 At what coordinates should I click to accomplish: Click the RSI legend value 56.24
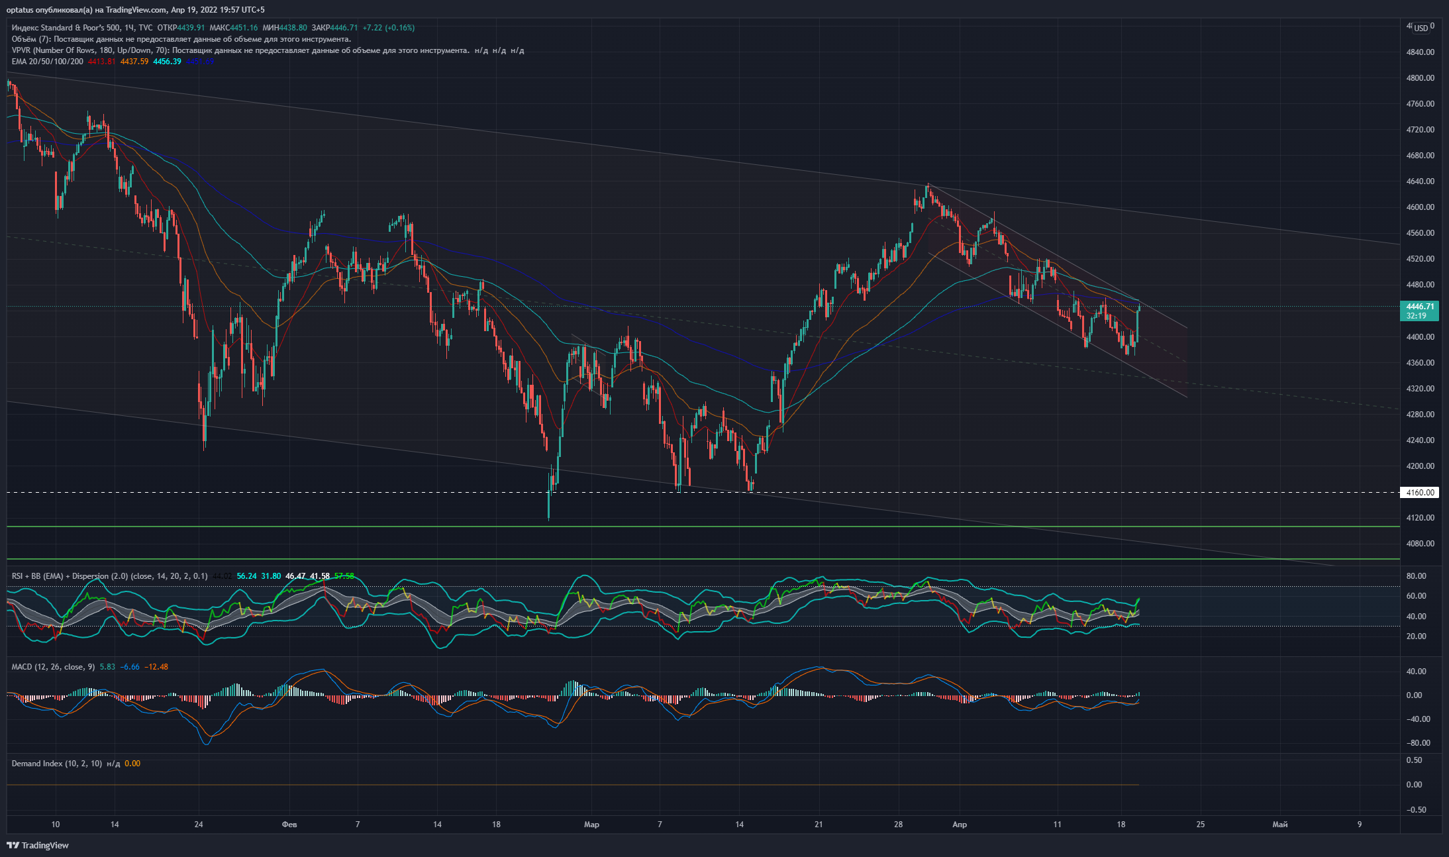[246, 576]
